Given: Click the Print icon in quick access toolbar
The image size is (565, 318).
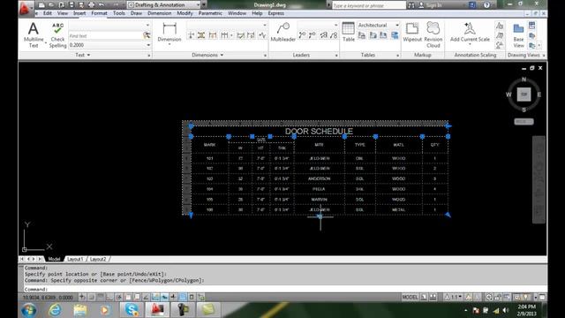Looking at the screenshot, I should (91, 4).
